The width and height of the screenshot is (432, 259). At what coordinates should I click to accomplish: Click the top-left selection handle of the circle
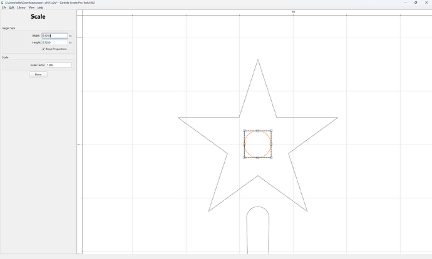point(244,131)
